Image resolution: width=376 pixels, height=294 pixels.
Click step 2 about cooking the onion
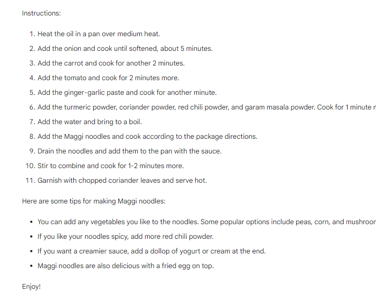125,49
